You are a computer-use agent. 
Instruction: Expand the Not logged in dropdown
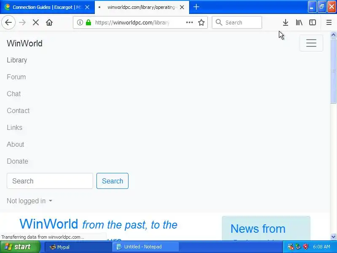(29, 201)
